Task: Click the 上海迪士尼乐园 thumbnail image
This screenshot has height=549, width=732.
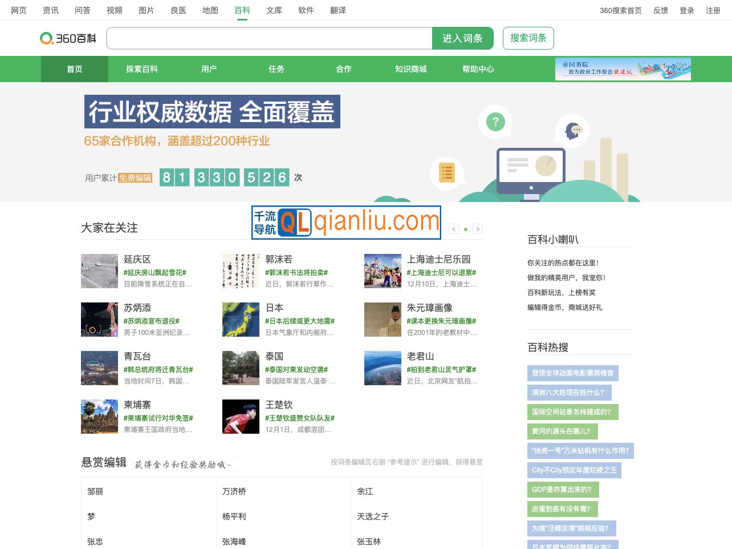Action: [383, 271]
